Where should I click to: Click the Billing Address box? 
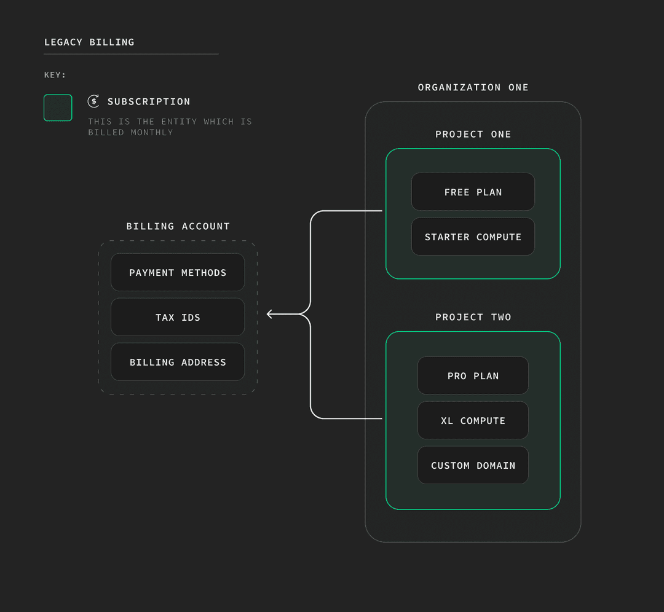tap(178, 362)
